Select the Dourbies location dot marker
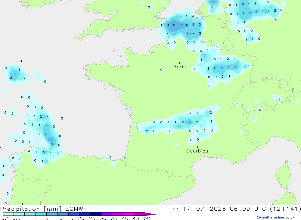Screen dimensions: 301x220 click(x=197, y=147)
